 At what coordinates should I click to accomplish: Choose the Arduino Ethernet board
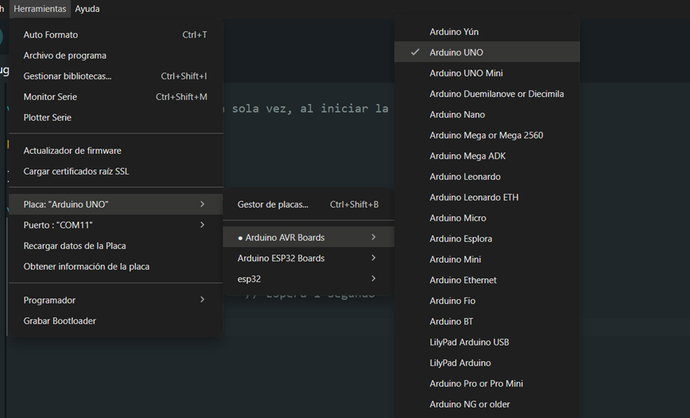pos(487,280)
